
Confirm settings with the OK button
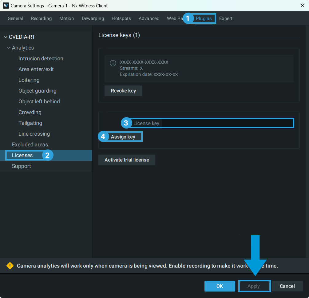point(220,286)
